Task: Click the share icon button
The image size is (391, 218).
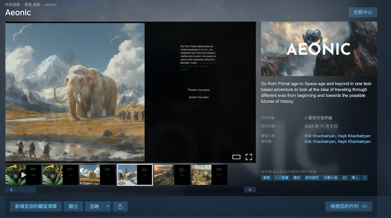Action: pyautogui.click(x=120, y=206)
